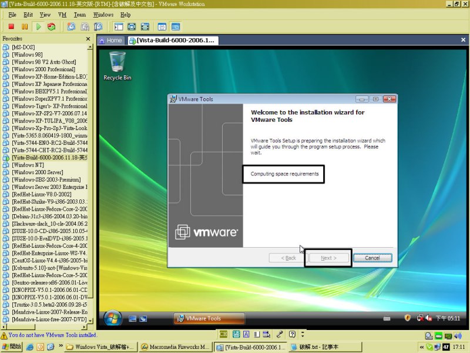Click the Back button in VMware Tools wizard
470x353 pixels.
point(288,258)
